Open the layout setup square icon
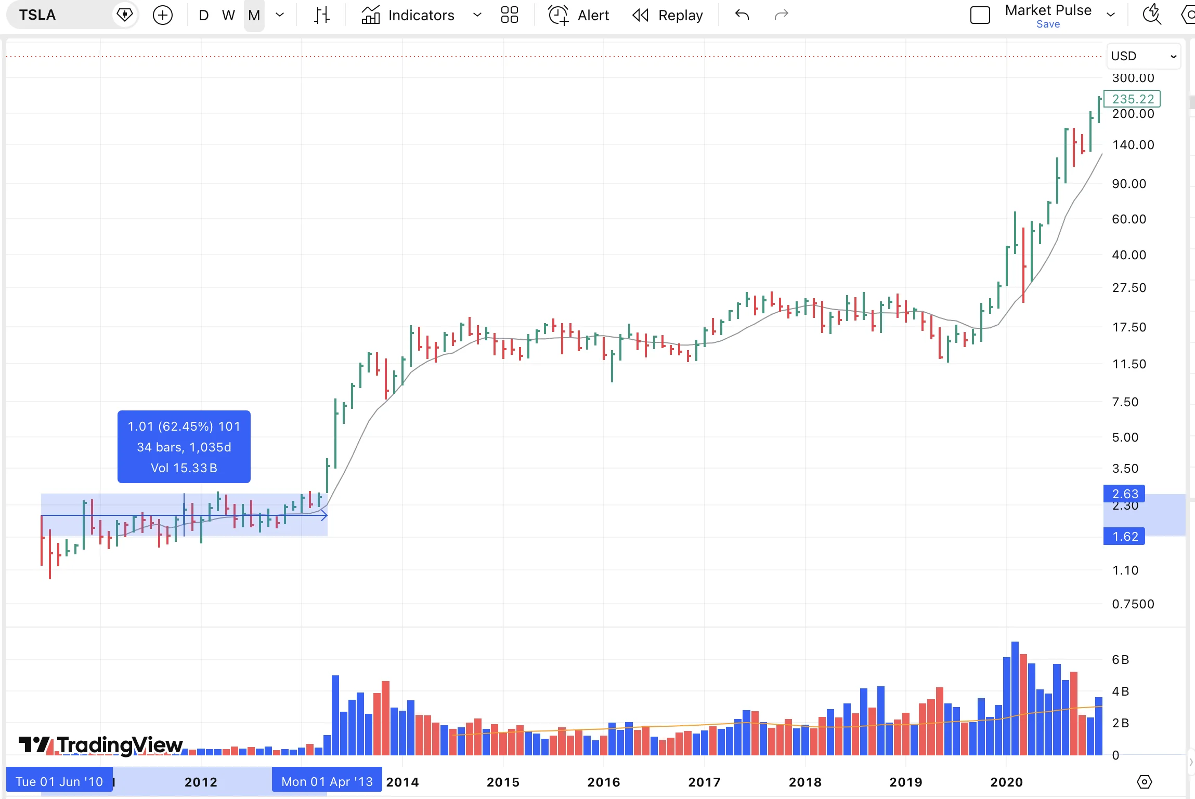Viewport: 1195px width, 799px height. coord(980,15)
